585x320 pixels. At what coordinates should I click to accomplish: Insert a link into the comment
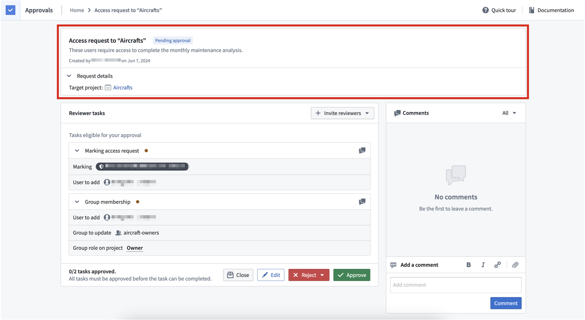click(x=497, y=265)
